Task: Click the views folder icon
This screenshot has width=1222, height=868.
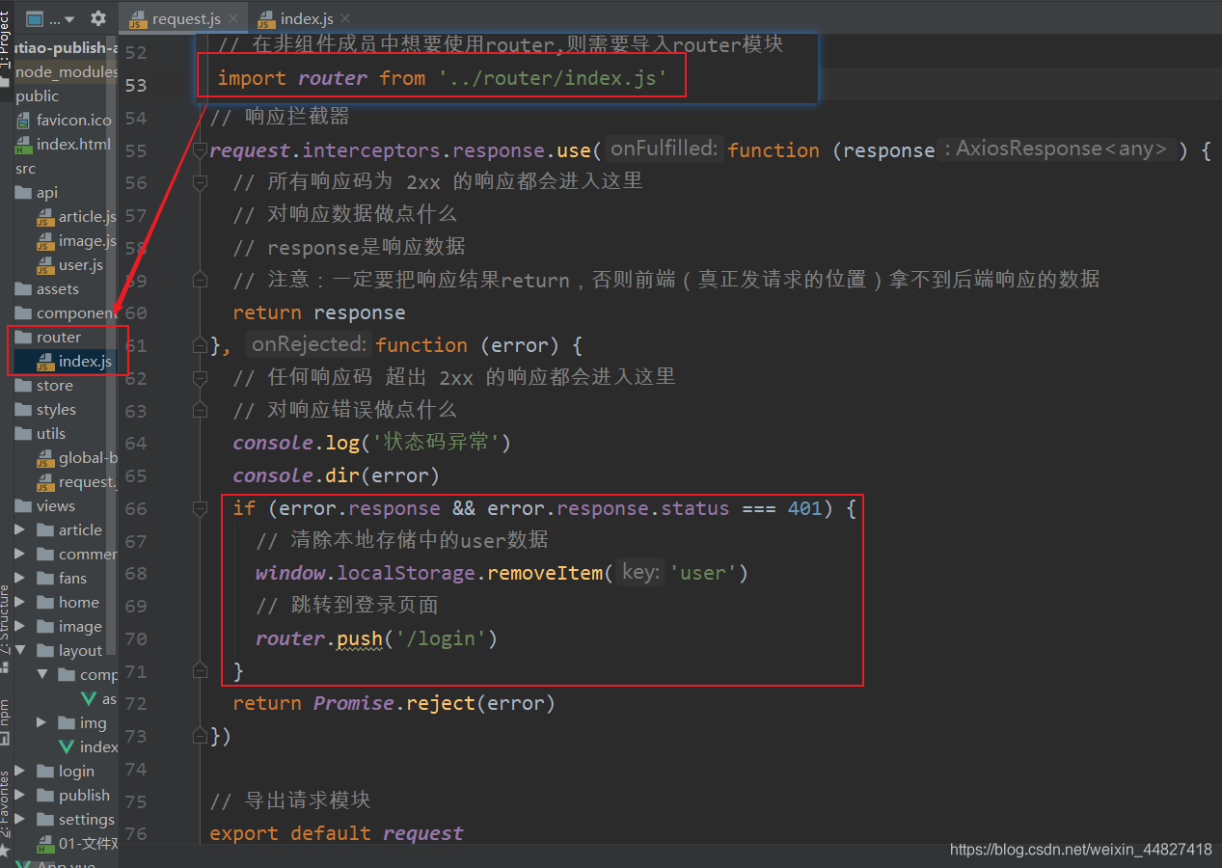Action: 23,506
